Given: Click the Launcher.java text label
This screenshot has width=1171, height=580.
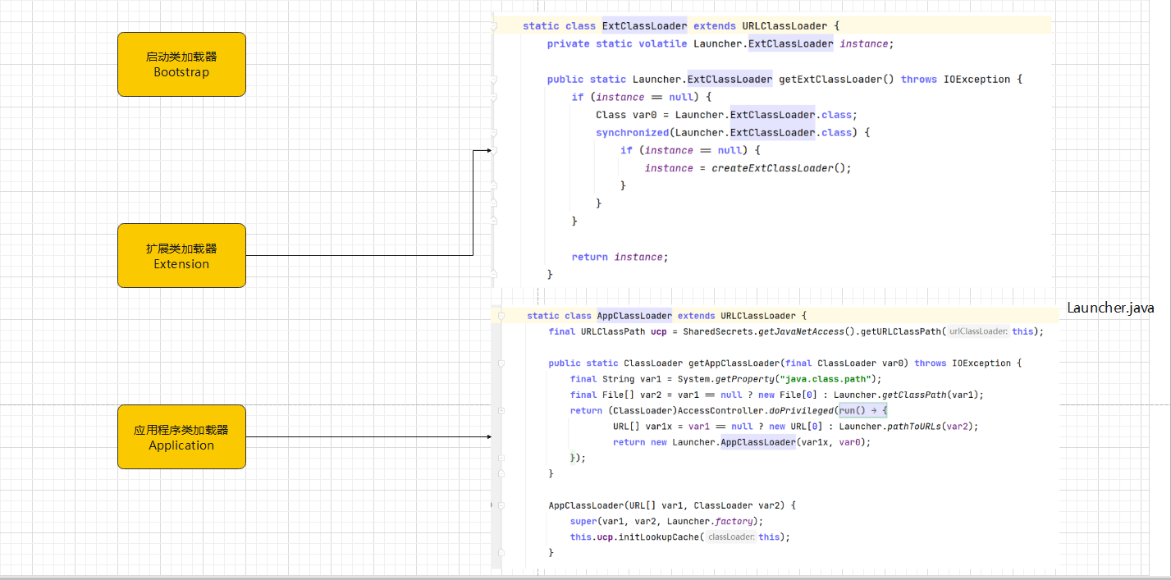Looking at the screenshot, I should [1110, 308].
